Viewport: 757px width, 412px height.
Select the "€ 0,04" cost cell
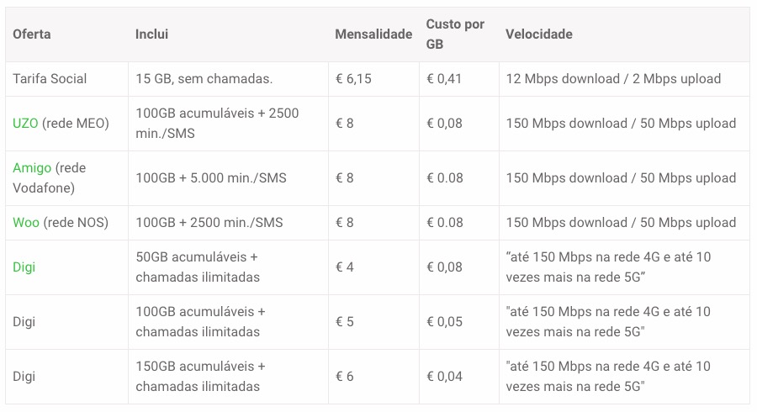pyautogui.click(x=444, y=377)
